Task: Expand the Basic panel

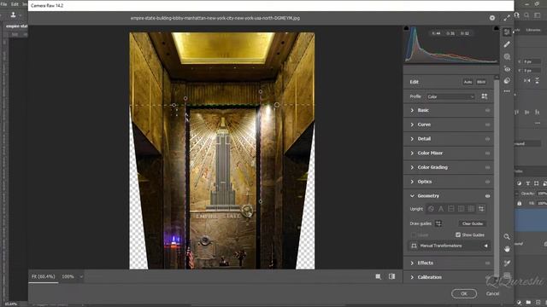Action: (x=412, y=110)
